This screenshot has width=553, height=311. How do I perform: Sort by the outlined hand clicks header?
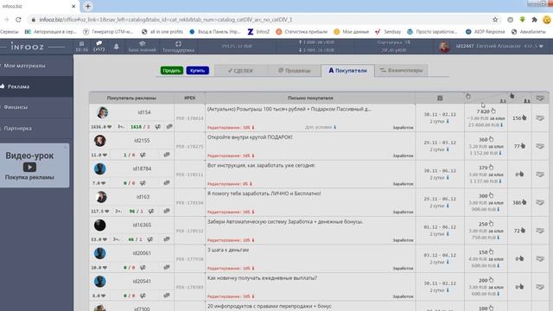467,96
